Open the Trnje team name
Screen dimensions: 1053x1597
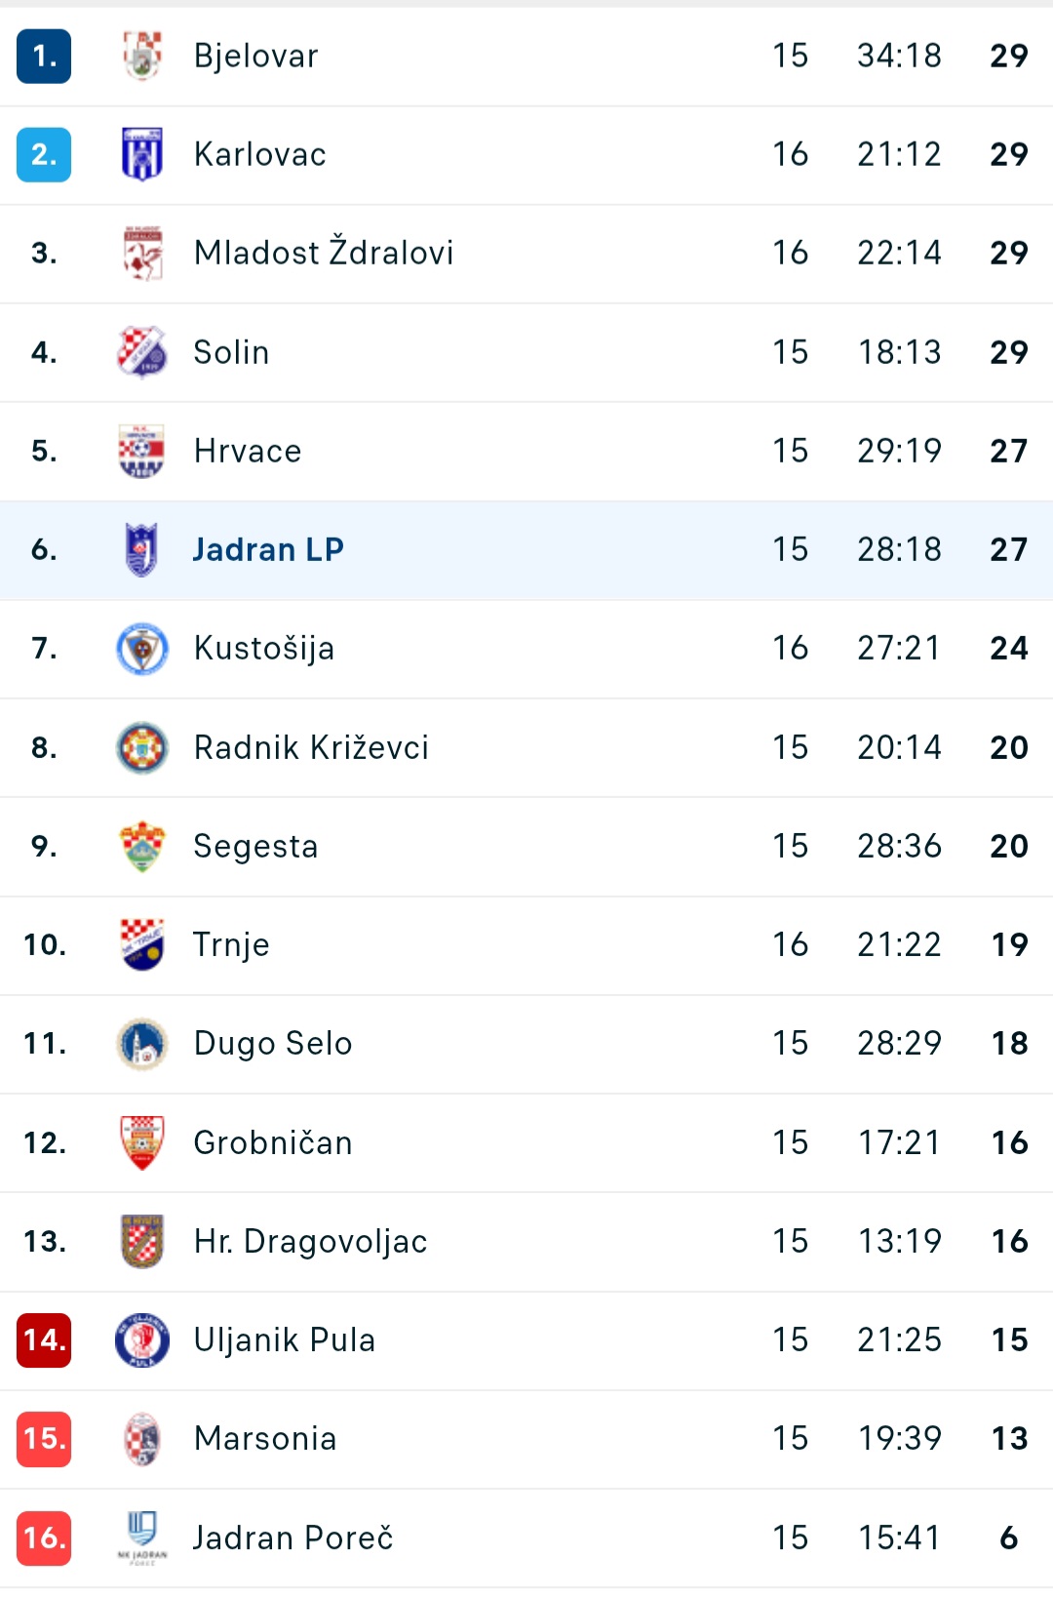pyautogui.click(x=231, y=945)
